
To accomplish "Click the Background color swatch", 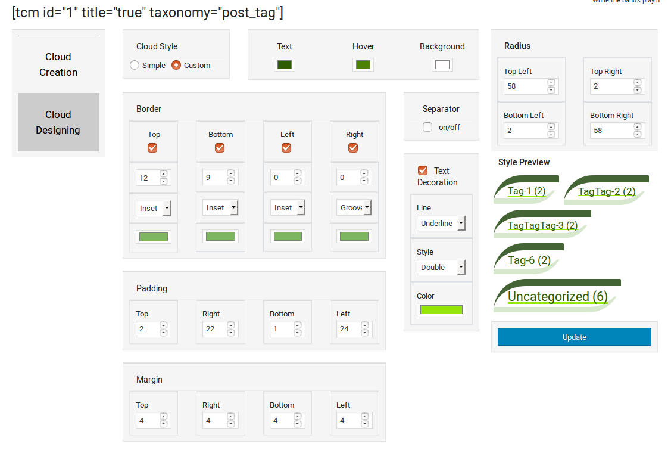I will pos(442,65).
